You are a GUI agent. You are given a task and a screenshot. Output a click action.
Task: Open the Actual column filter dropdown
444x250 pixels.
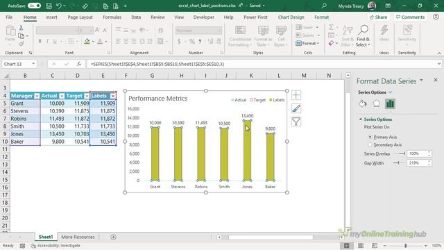tap(62, 96)
